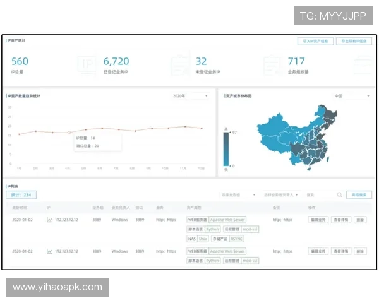Click the Windows cell in the second row
Image resolution: width=379 pixels, height=303 pixels.
click(x=119, y=251)
